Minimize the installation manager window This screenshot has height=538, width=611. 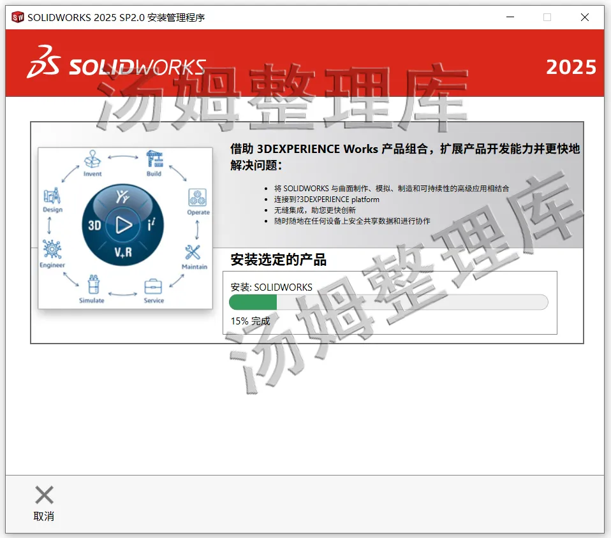(510, 17)
